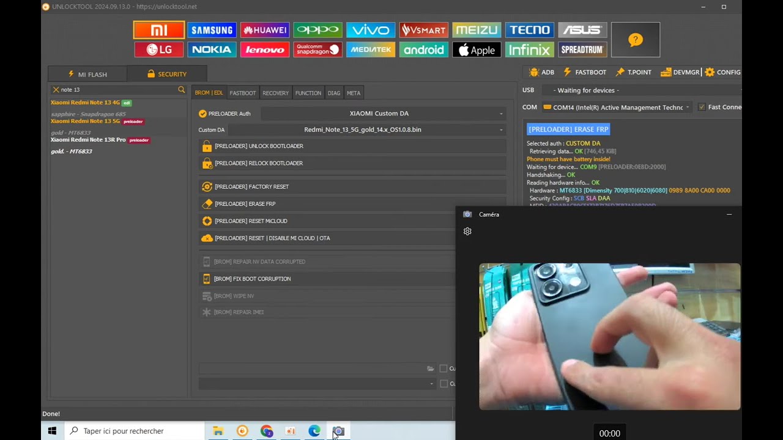The height and width of the screenshot is (440, 783).
Task: Open the Tecno brand section
Action: (530, 30)
